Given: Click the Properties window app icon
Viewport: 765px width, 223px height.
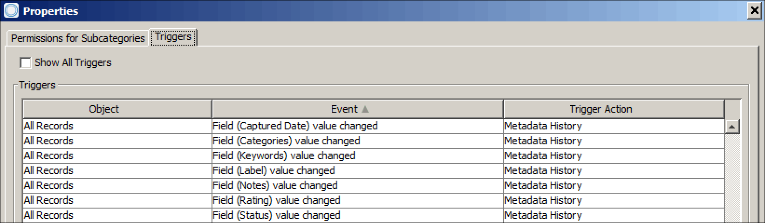Looking at the screenshot, I should (x=10, y=11).
